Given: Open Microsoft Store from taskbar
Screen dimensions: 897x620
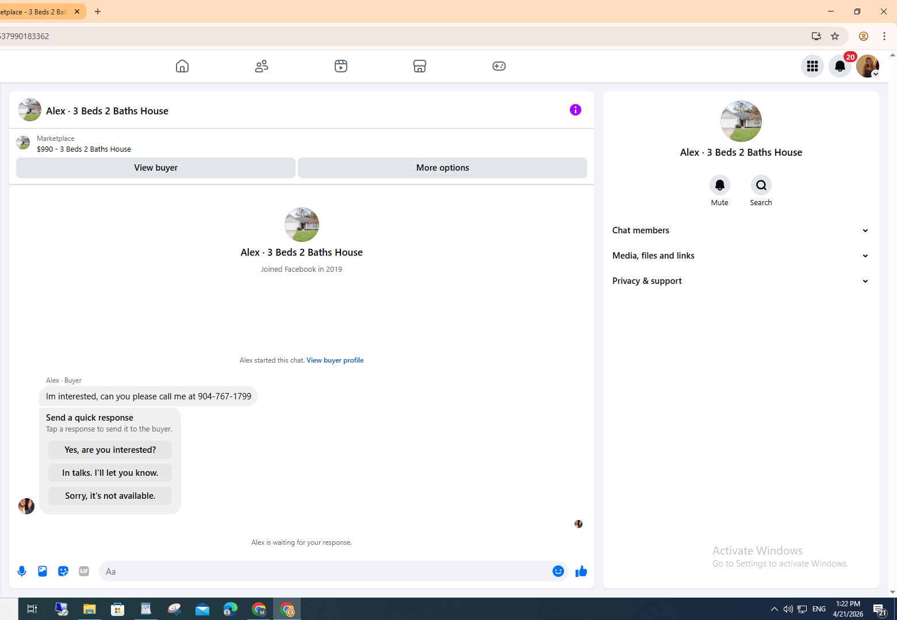Looking at the screenshot, I should tap(118, 609).
